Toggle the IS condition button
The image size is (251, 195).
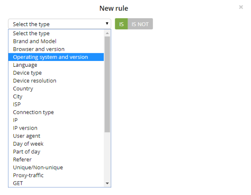point(121,24)
